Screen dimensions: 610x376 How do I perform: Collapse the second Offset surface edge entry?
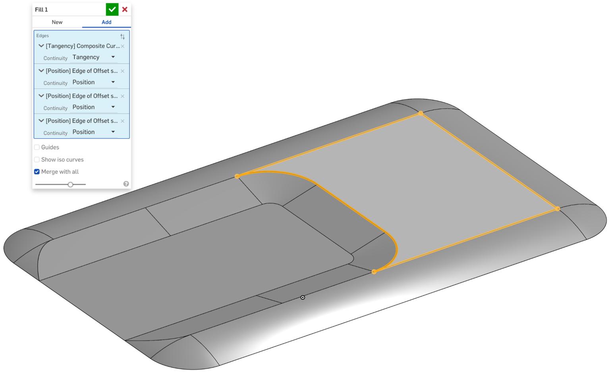click(x=41, y=96)
